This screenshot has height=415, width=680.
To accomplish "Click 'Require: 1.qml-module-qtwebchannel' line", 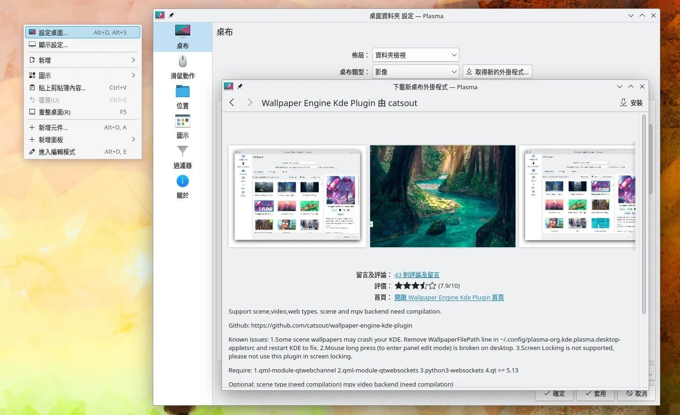I will tap(373, 370).
